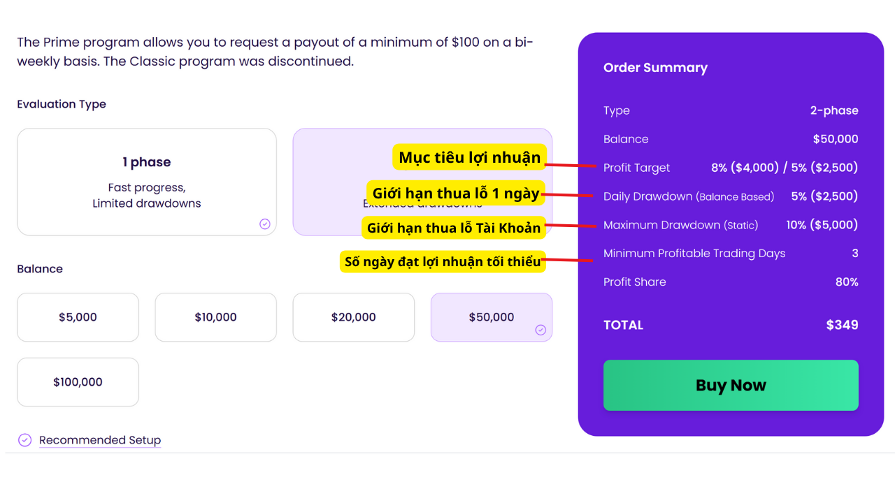Image resolution: width=895 pixels, height=503 pixels.
Task: Click the $349 total price
Action: point(842,325)
